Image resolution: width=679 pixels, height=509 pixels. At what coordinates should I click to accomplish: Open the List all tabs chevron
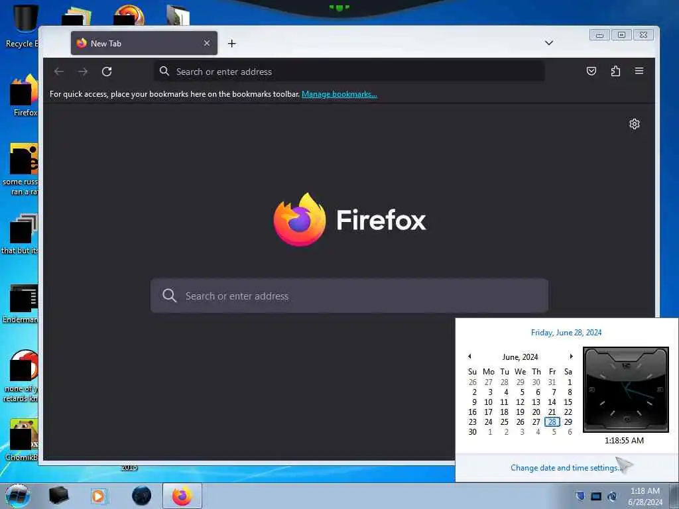click(548, 43)
